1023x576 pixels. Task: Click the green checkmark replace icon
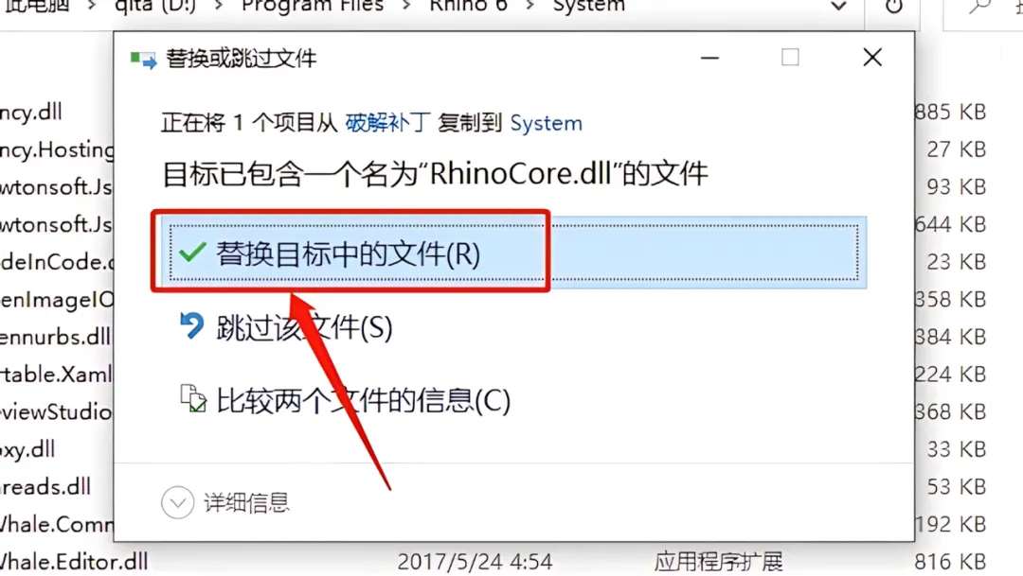coord(192,253)
